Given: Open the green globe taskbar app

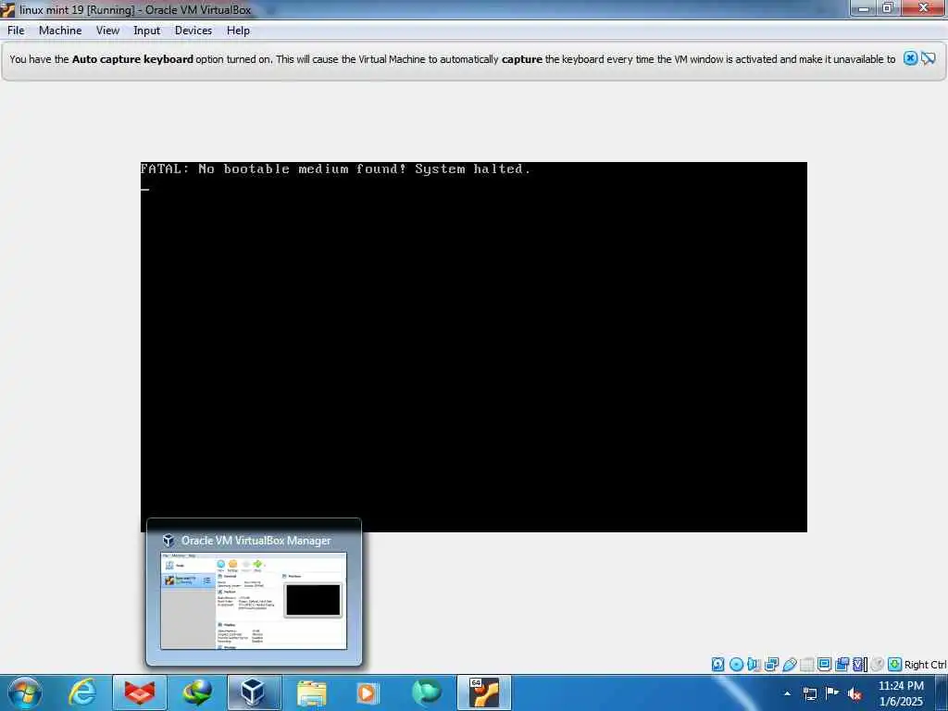Looking at the screenshot, I should (x=426, y=692).
